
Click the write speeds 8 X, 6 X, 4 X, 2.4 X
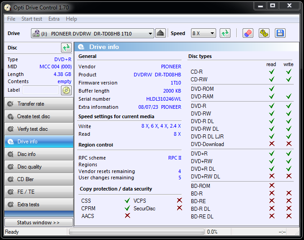click(x=161, y=126)
